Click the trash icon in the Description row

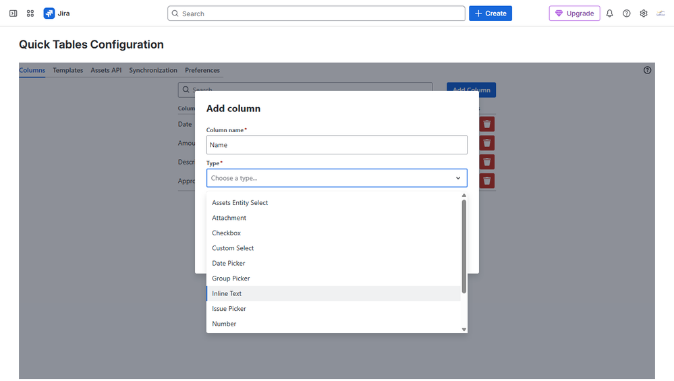pyautogui.click(x=487, y=162)
